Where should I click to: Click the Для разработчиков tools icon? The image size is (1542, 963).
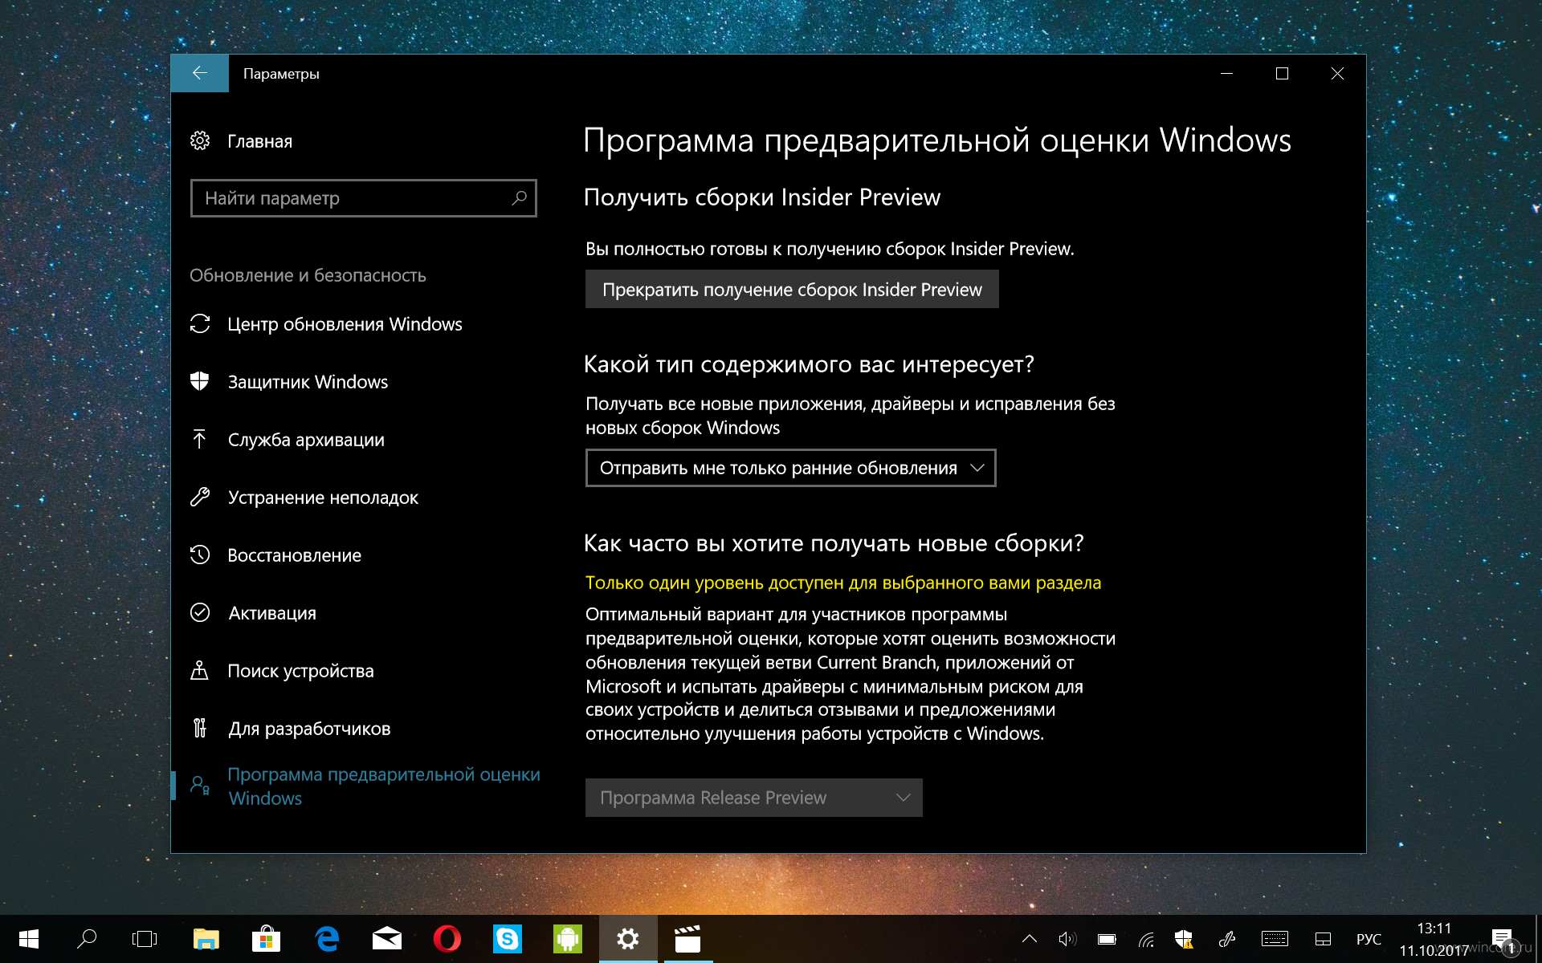tap(200, 728)
